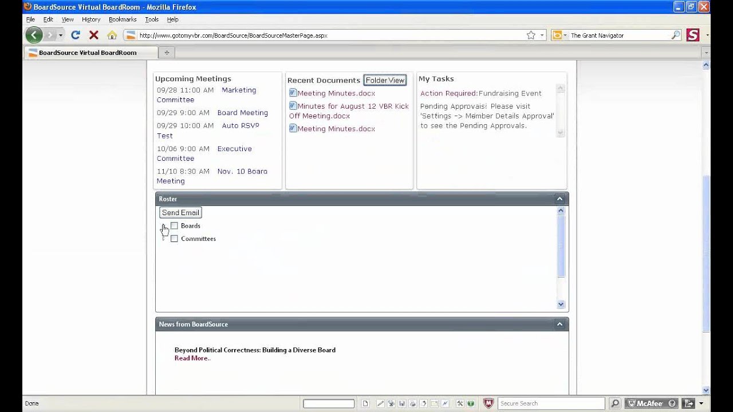This screenshot has height=412, width=733.
Task: Go to the Home page icon
Action: tap(112, 35)
